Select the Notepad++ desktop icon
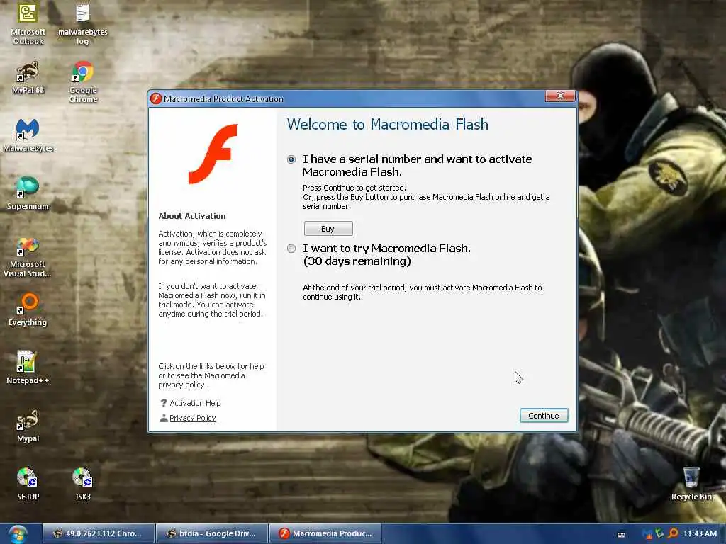 pos(28,368)
